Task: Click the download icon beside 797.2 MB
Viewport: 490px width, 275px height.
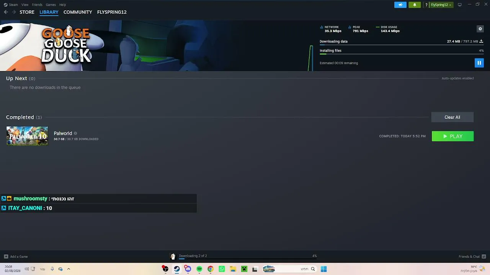Action: tap(481, 41)
